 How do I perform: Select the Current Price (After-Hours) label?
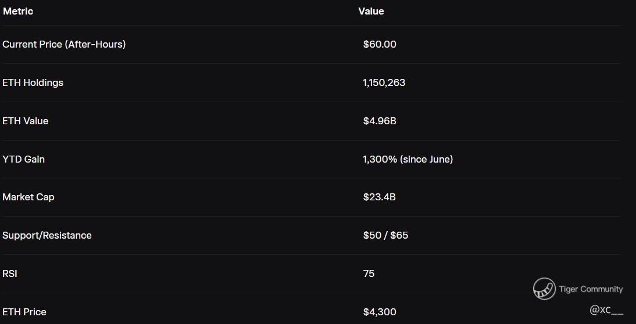(x=64, y=44)
